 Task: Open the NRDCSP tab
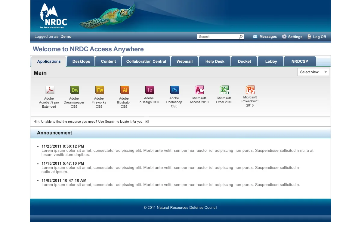click(300, 61)
